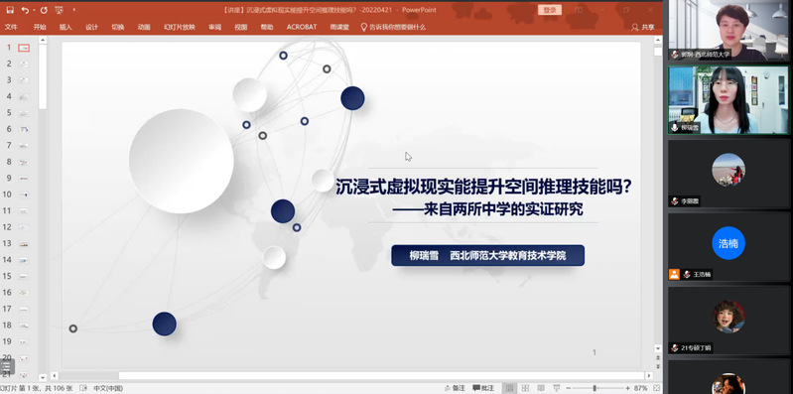Click the 共享 share button
Screen dimensions: 793x394
click(643, 28)
